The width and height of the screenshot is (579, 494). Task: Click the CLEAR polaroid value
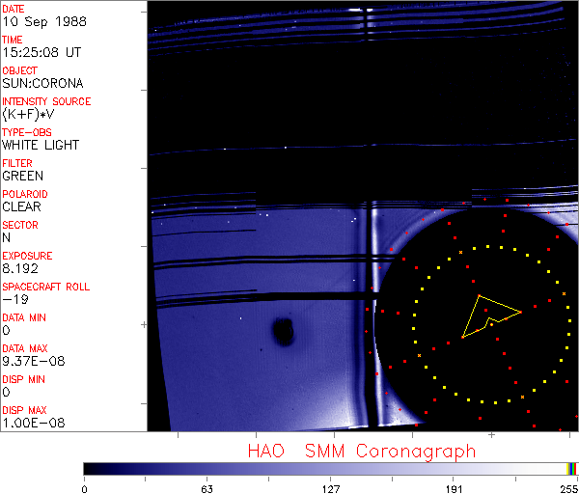pos(21,206)
